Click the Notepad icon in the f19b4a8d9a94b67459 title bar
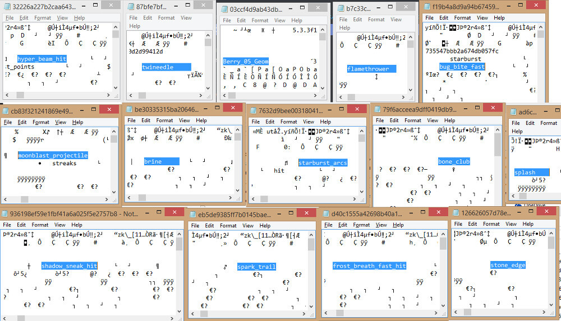This screenshot has width=561, height=321. (426, 7)
